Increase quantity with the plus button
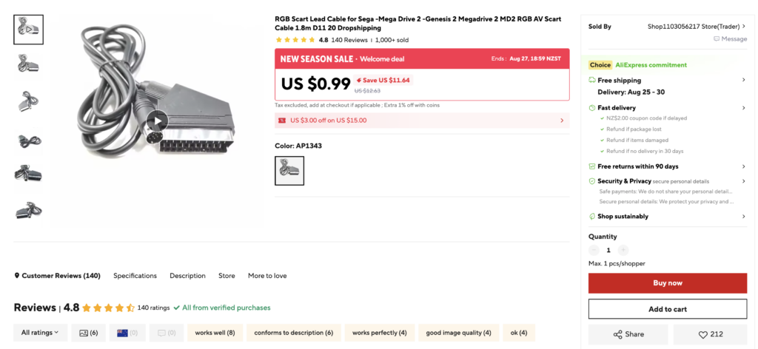This screenshot has height=349, width=758. pos(623,250)
